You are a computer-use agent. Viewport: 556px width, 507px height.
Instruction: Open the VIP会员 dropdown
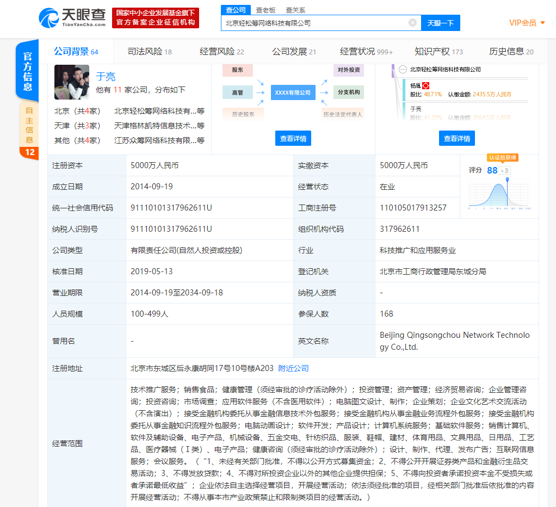(527, 23)
